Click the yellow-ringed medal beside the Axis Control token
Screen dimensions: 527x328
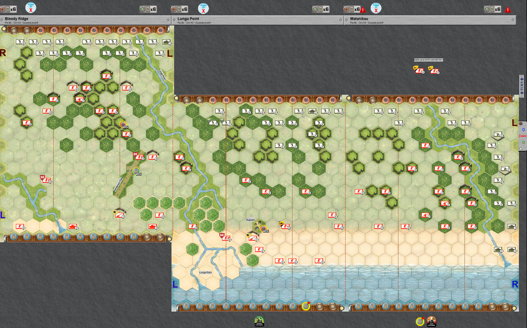tap(420, 322)
